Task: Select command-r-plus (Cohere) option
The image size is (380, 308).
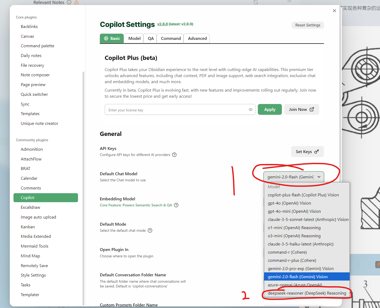Action: (x=307, y=260)
